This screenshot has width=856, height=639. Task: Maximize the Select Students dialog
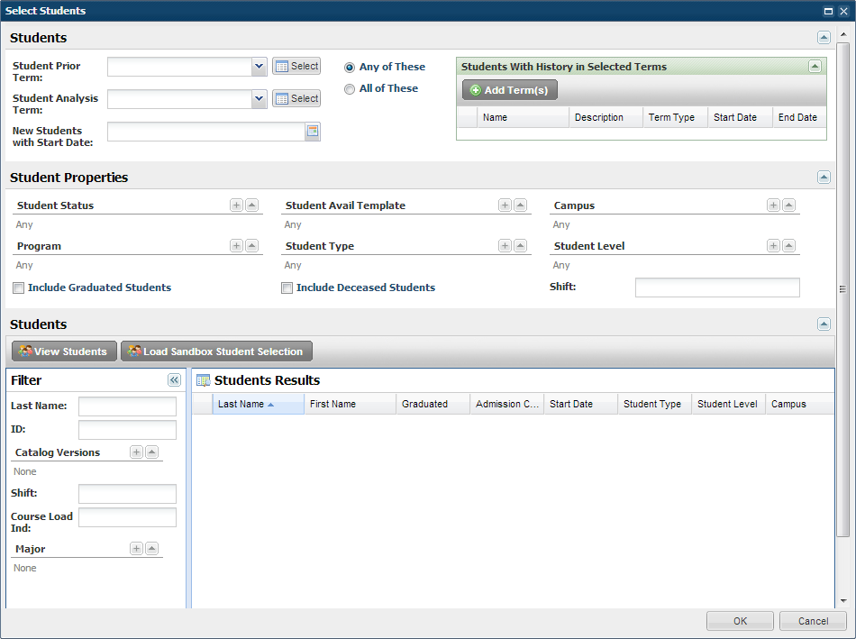click(828, 11)
